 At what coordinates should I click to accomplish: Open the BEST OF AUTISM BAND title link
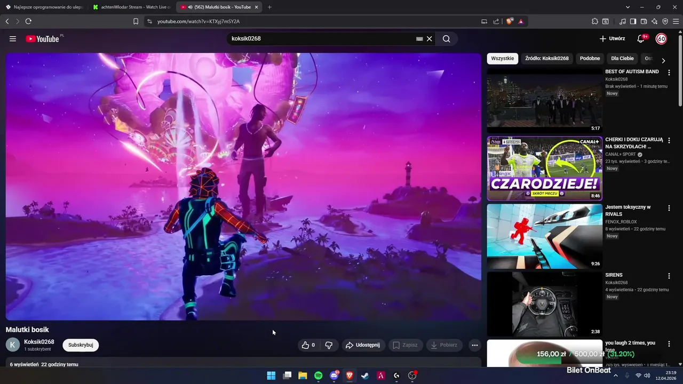tap(632, 71)
